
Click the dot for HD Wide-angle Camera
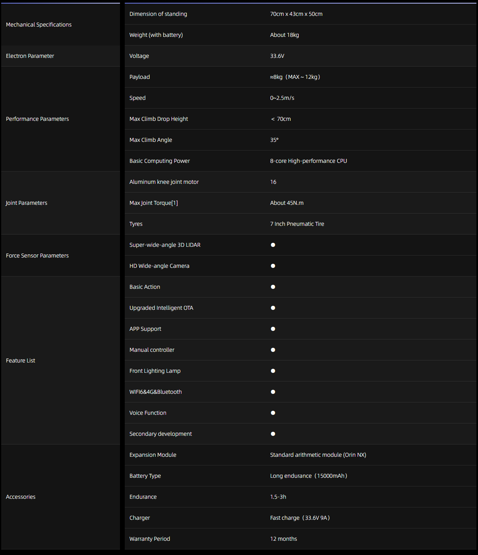pos(273,266)
